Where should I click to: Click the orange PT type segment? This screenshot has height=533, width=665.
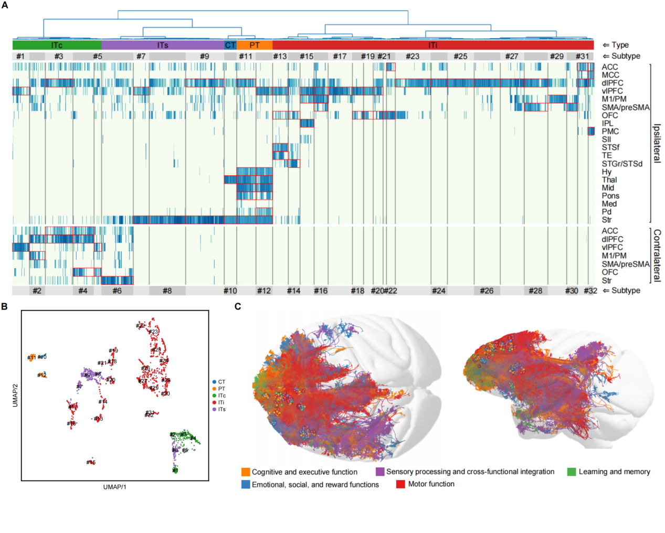(255, 45)
